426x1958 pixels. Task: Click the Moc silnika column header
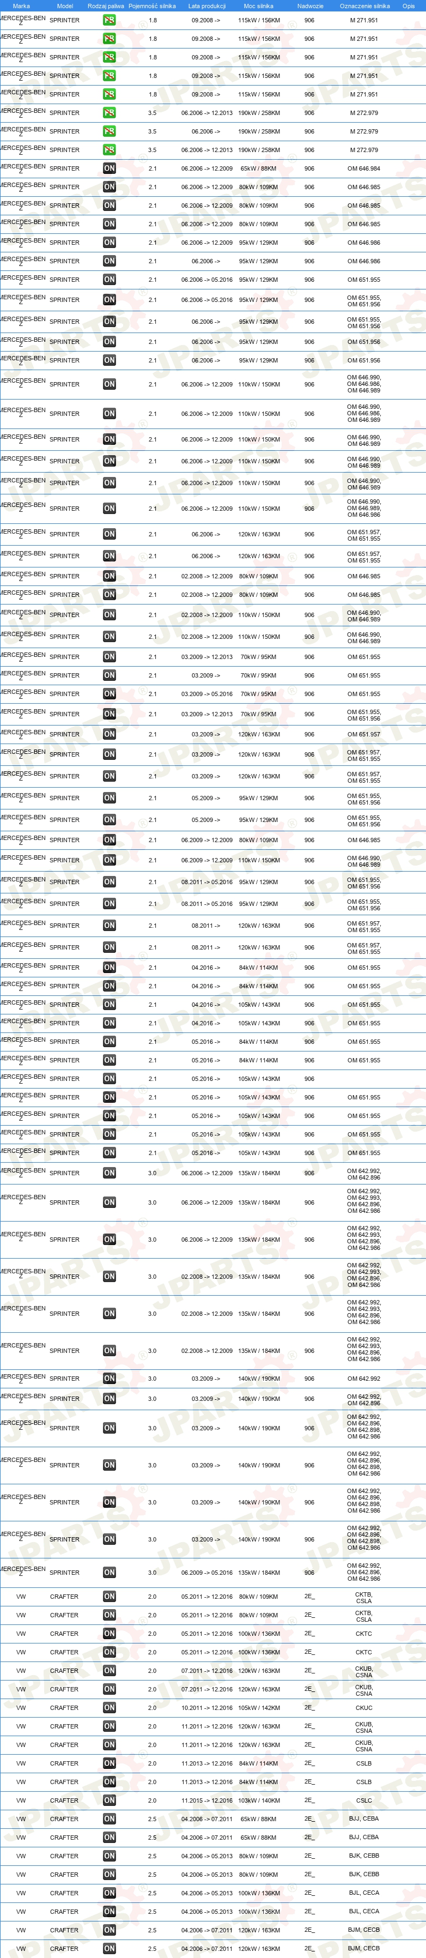click(x=258, y=6)
